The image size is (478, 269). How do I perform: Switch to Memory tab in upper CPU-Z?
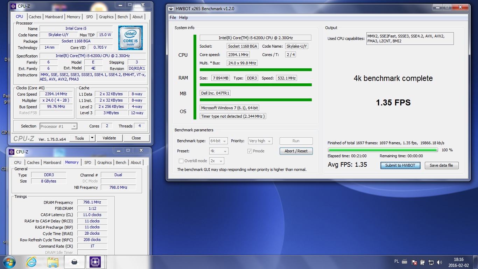[73, 17]
